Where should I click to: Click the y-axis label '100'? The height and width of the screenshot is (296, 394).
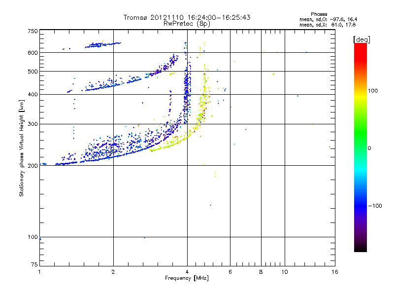pyautogui.click(x=33, y=237)
